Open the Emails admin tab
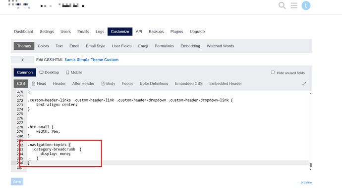Viewport: 342px width, 188px height. [83, 32]
